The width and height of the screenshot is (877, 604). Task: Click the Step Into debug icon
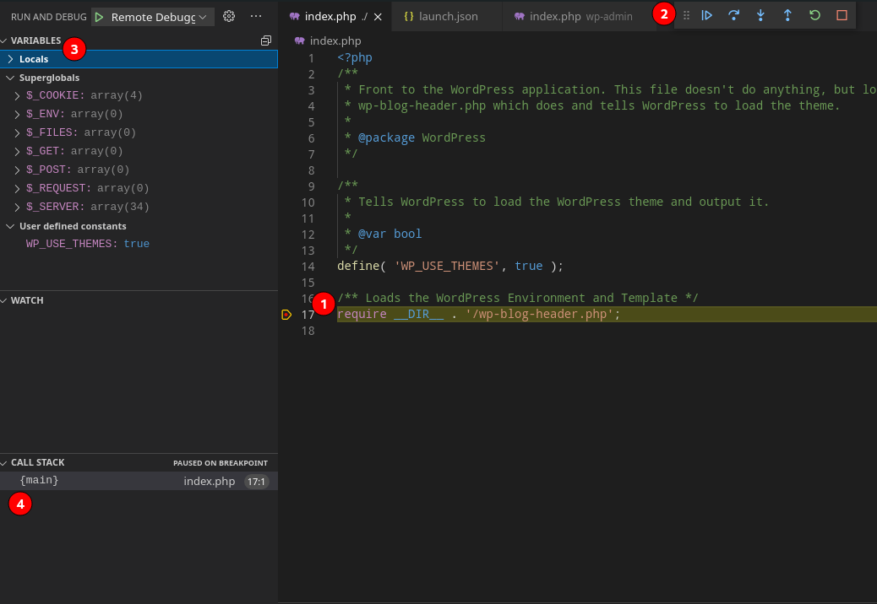click(x=760, y=15)
